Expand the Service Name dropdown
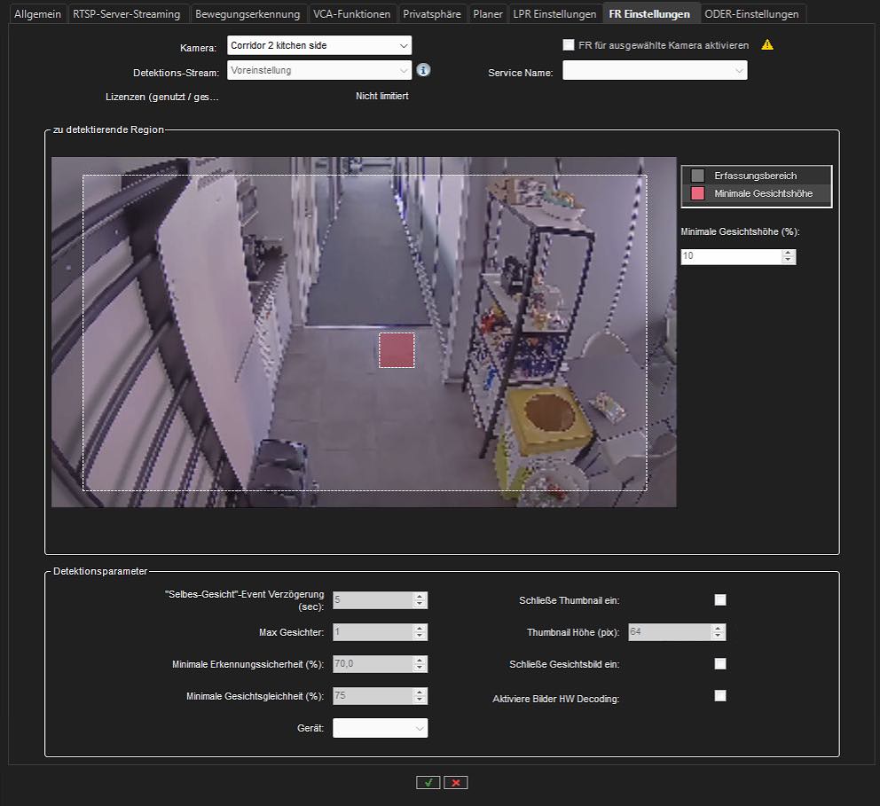Viewport: 880px width, 806px height. tap(655, 71)
